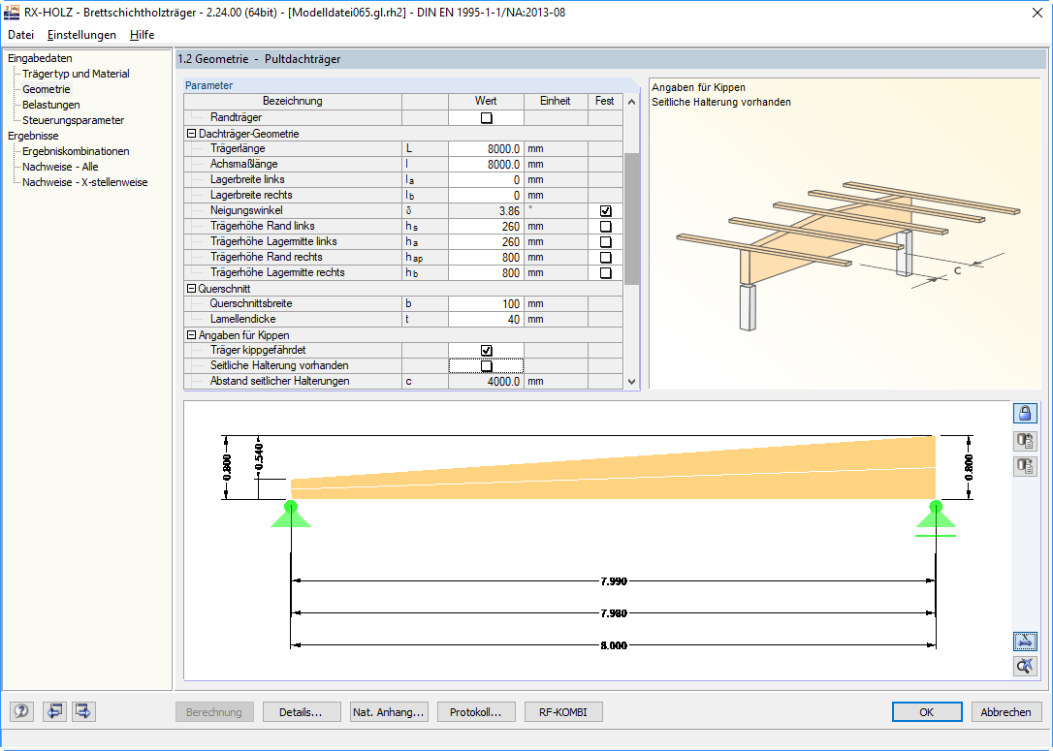
Task: Edit the Trägerlänge value 8000.0
Action: pos(486,149)
